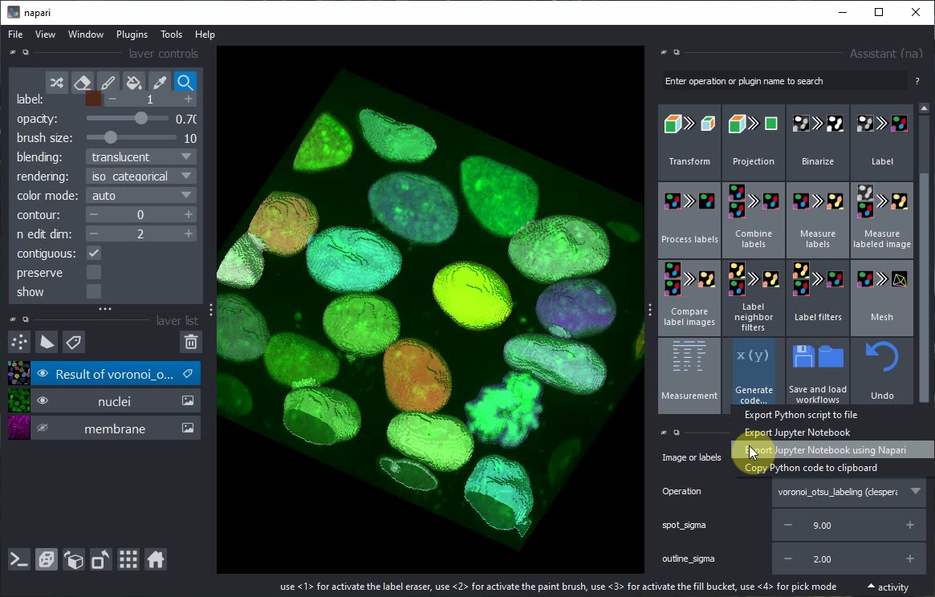Toggle grid mode icon
The image size is (935, 597).
click(128, 559)
